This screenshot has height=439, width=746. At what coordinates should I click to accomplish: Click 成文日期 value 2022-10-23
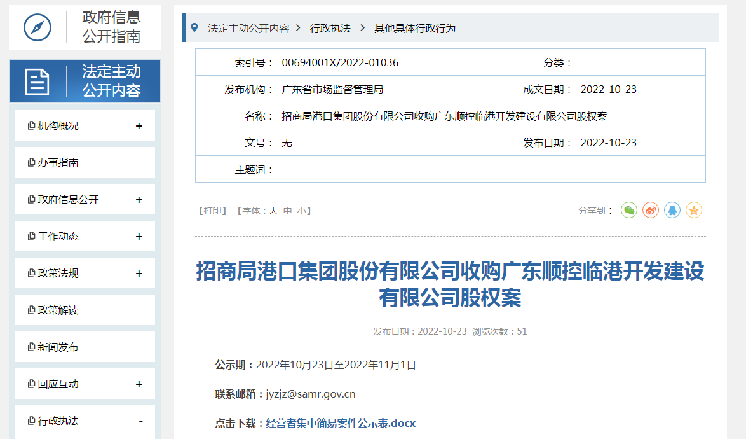coord(609,90)
